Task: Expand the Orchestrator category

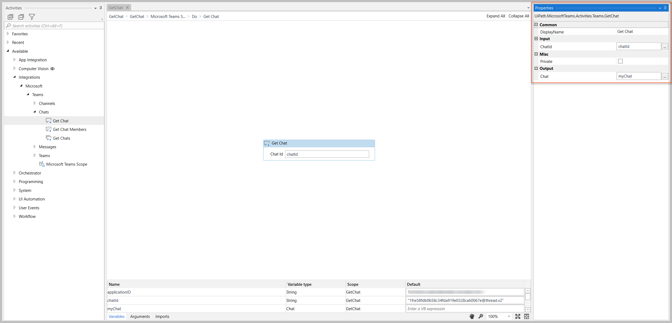Action: coord(14,173)
